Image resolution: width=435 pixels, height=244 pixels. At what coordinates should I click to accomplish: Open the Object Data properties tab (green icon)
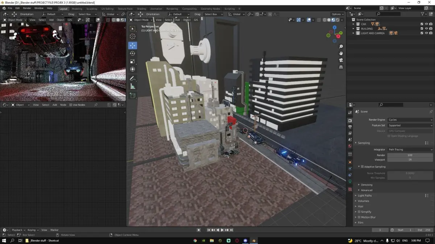tap(350, 181)
